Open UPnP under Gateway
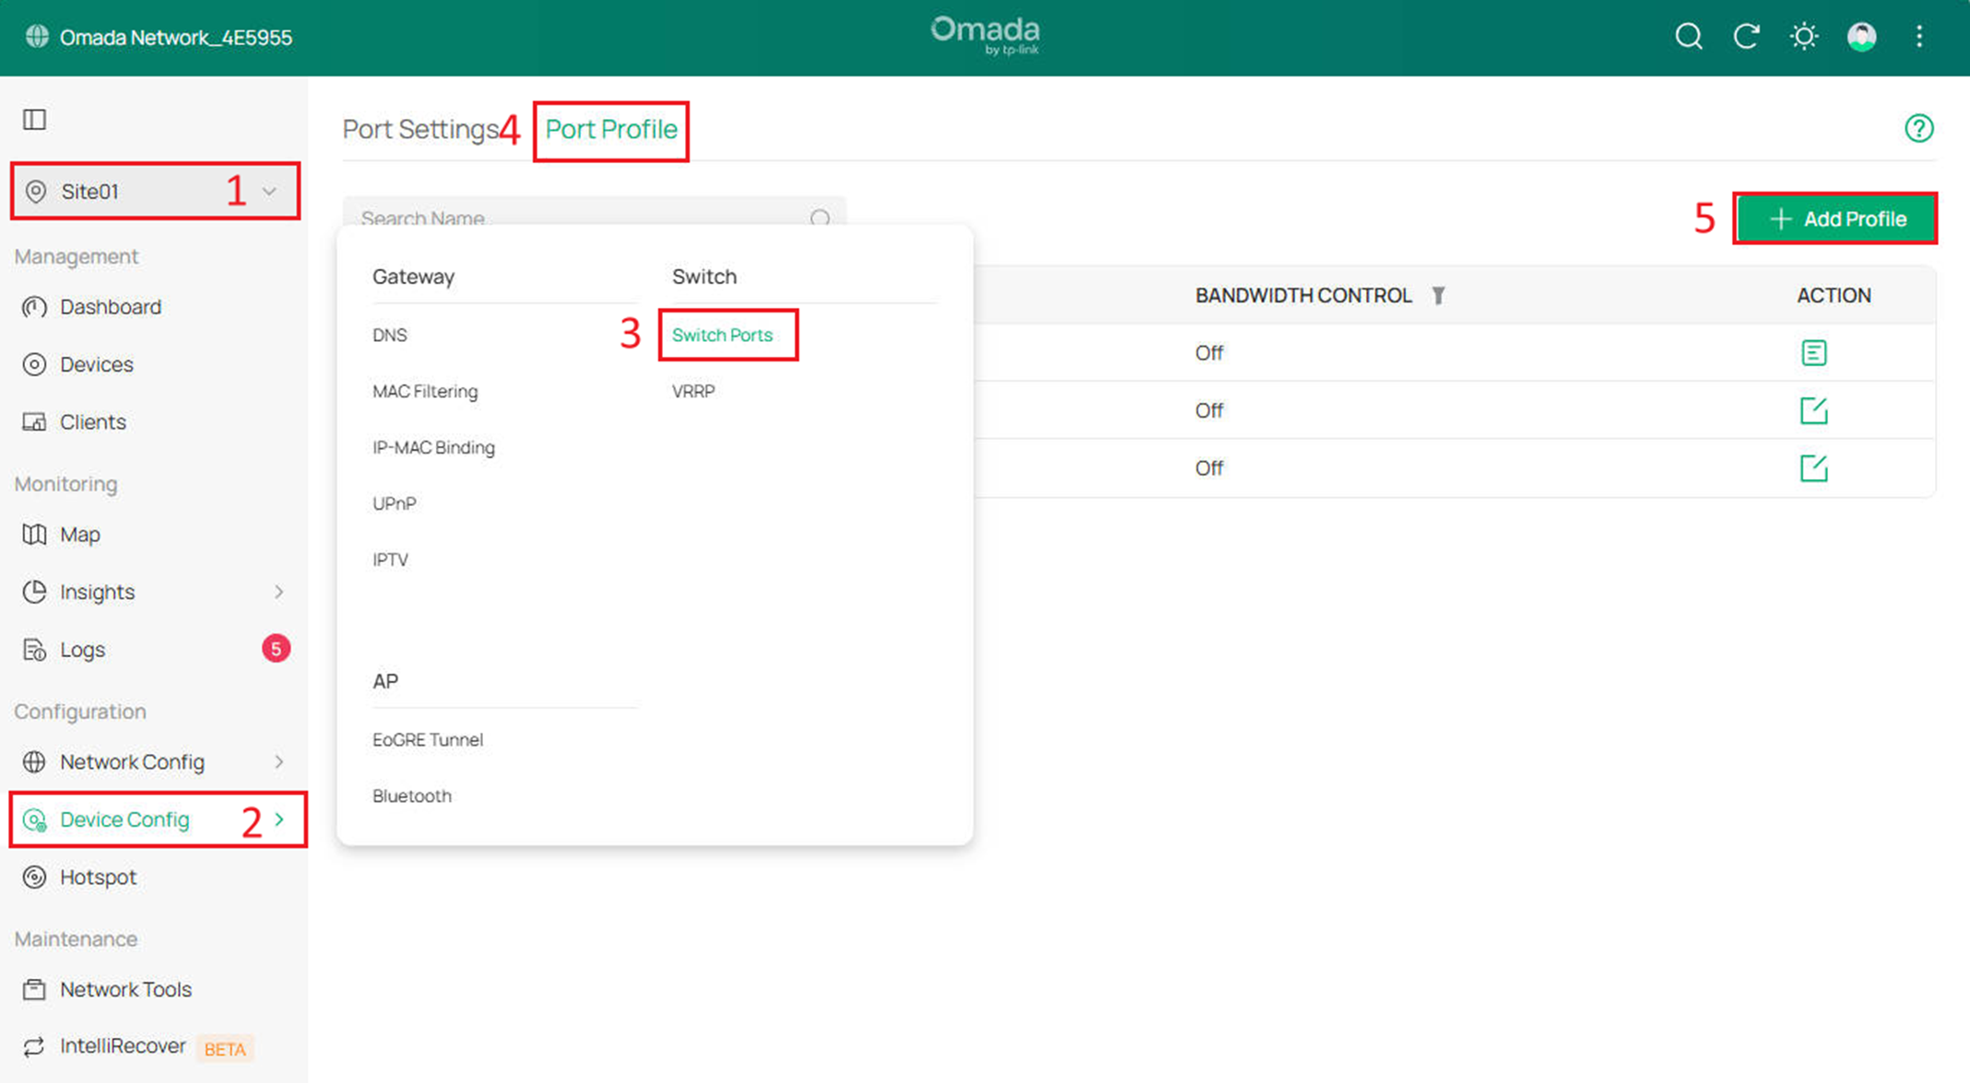Viewport: 1970px width, 1083px height. 395,504
